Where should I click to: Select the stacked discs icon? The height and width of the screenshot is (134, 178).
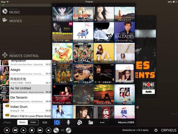pos(80,123)
